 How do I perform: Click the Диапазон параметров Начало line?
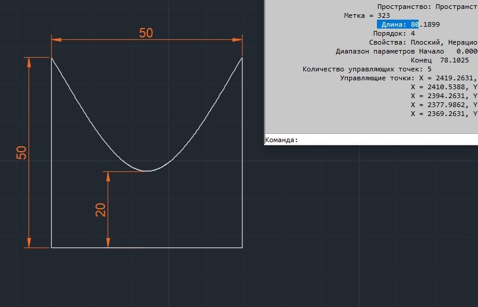(407, 51)
